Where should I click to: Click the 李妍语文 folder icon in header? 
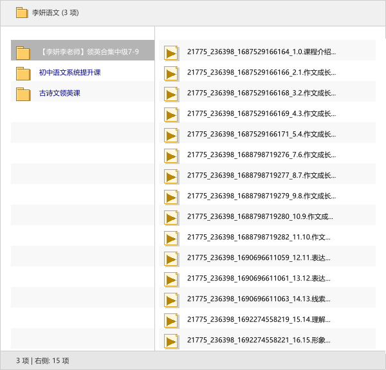coord(22,12)
